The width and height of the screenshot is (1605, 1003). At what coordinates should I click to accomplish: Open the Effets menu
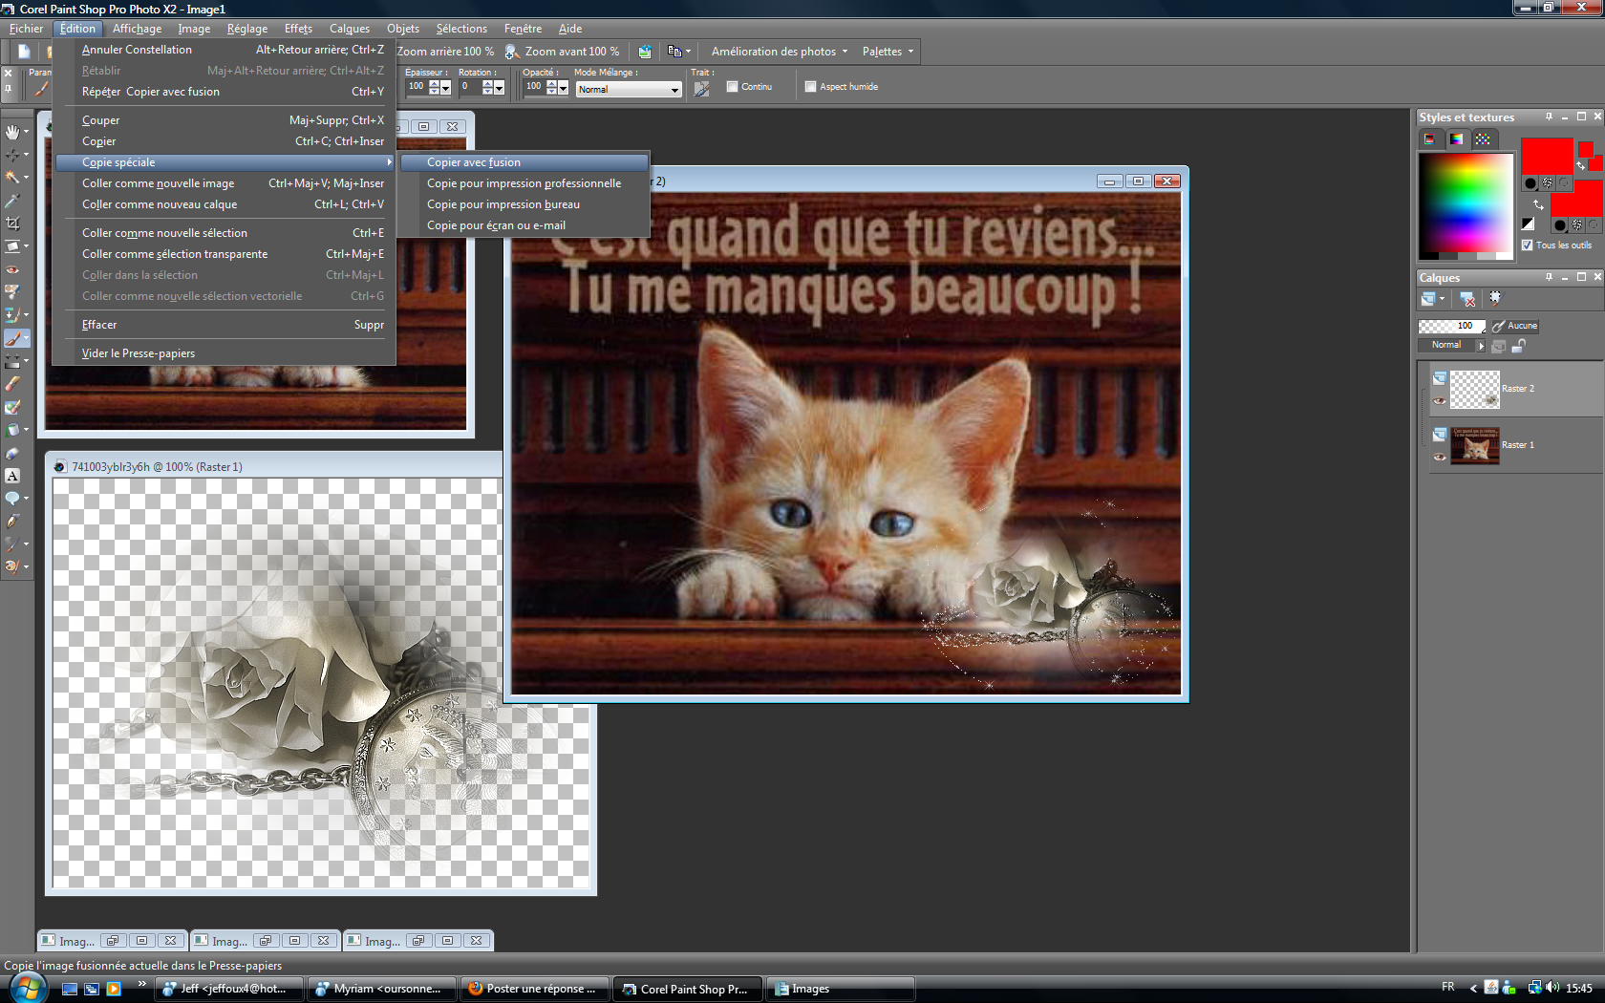click(298, 29)
